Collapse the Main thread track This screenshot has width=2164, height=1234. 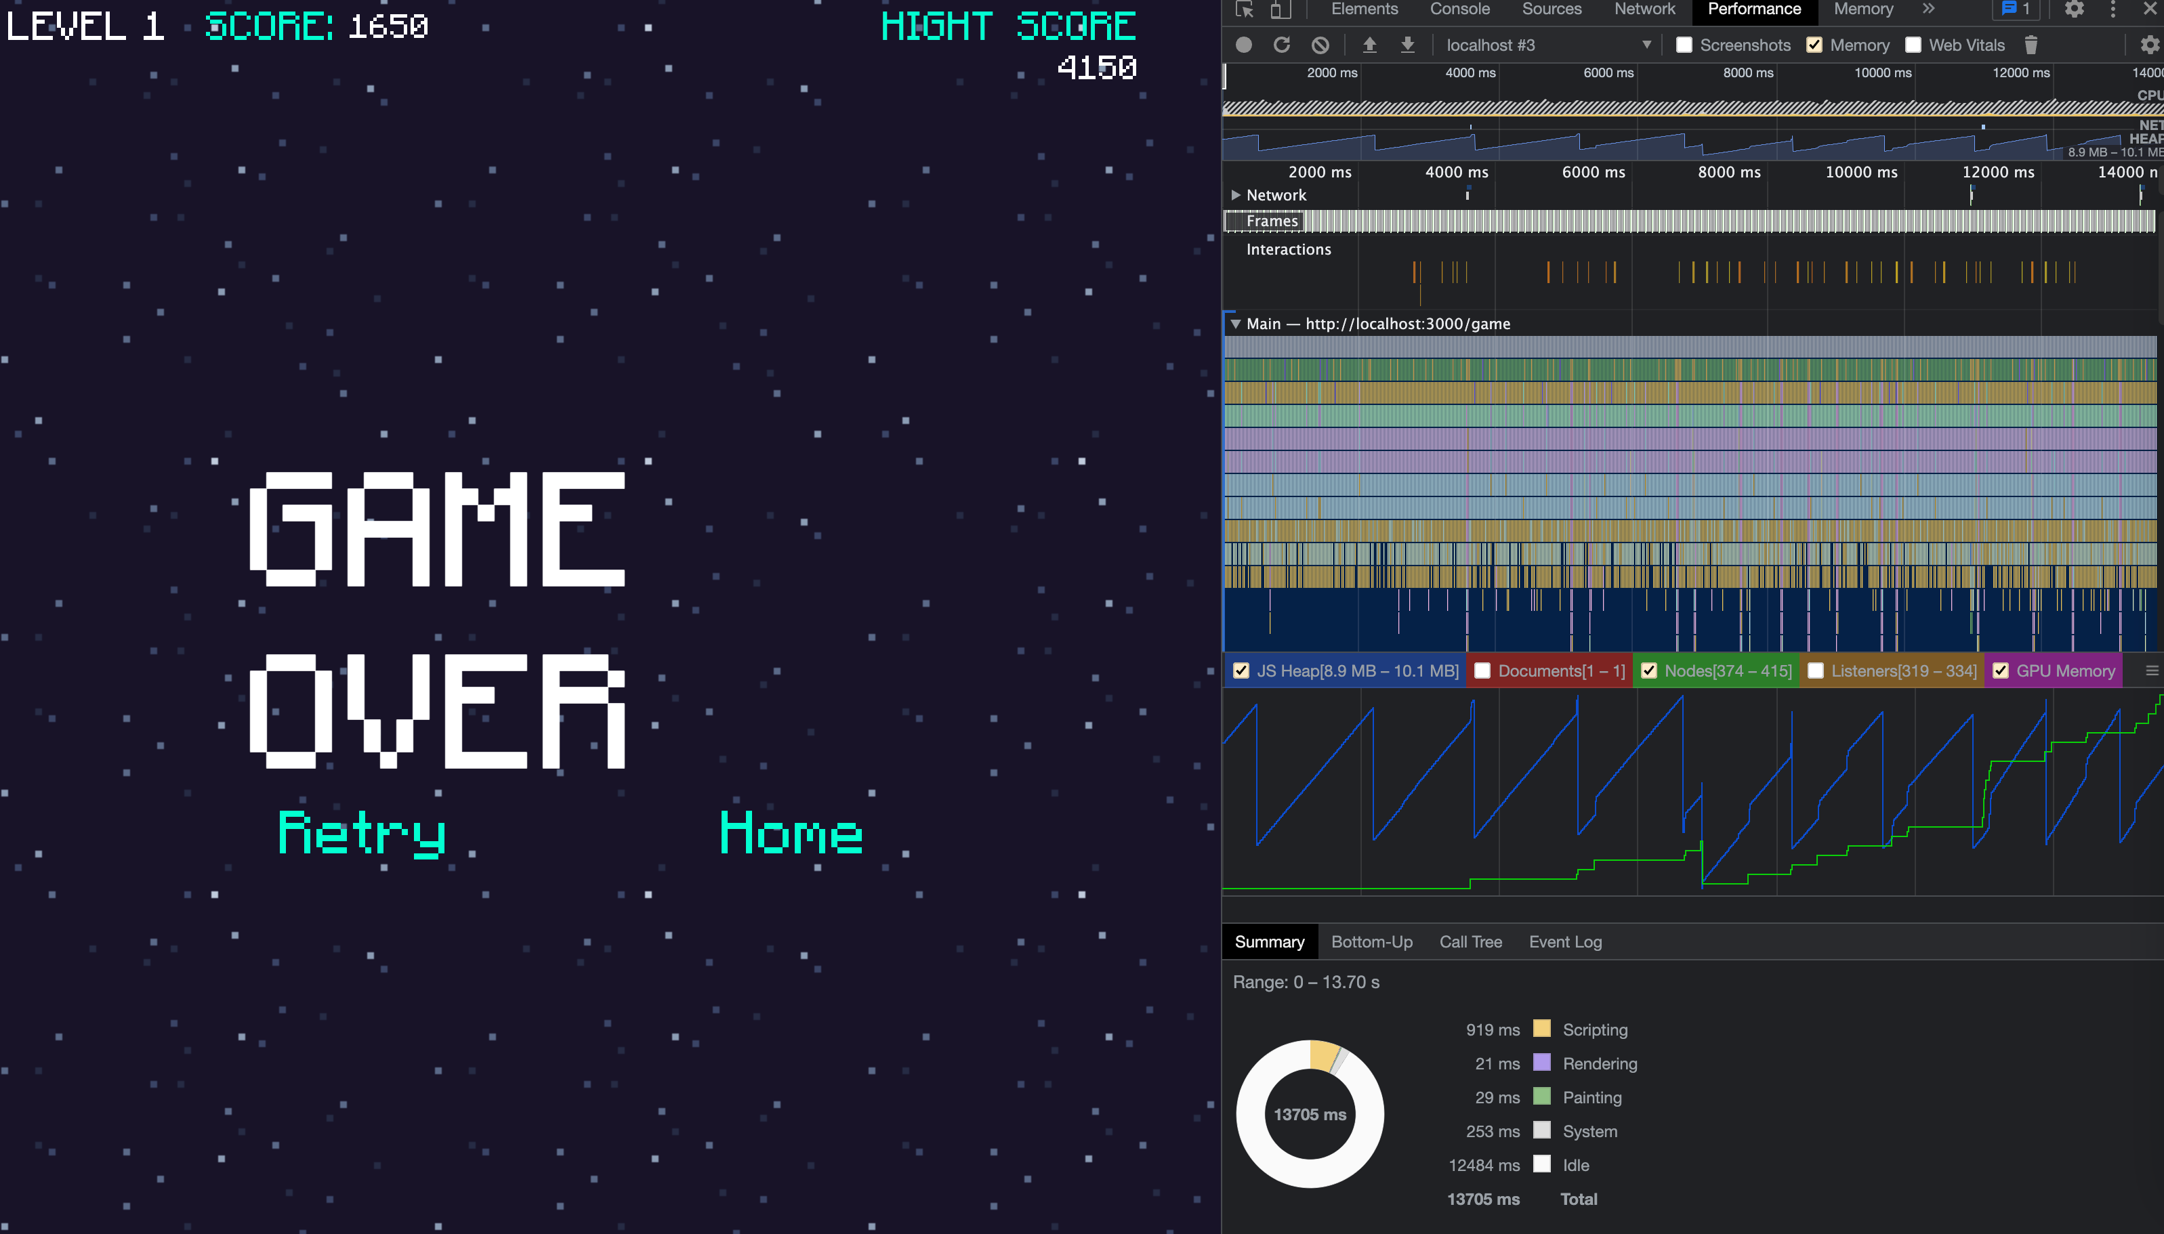click(x=1236, y=323)
